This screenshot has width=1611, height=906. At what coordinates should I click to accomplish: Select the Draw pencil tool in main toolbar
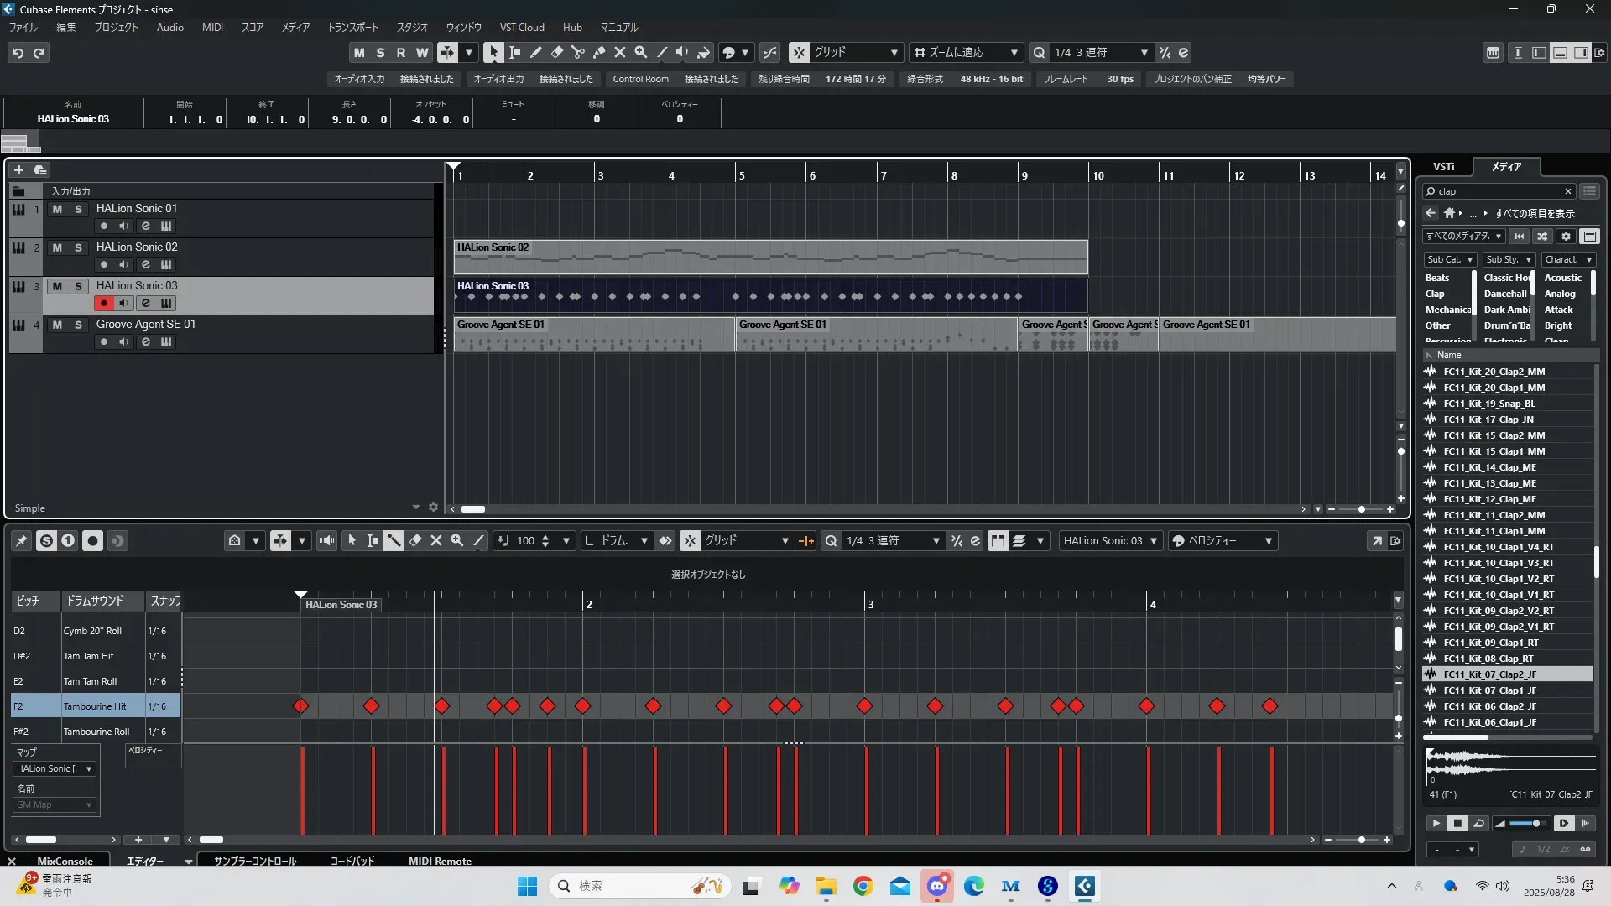coord(535,52)
